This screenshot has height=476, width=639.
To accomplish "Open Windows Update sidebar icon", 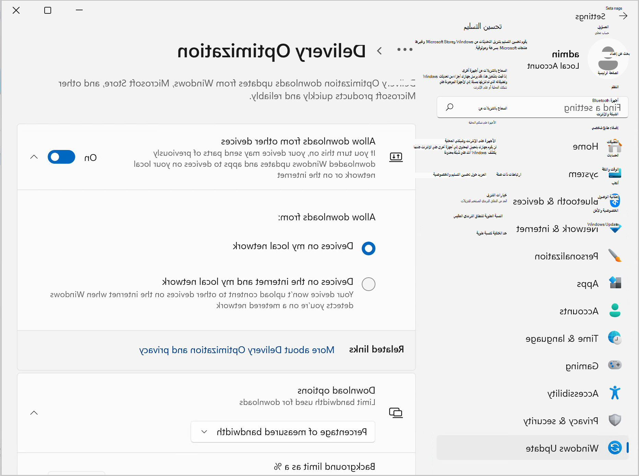I will coord(615,448).
